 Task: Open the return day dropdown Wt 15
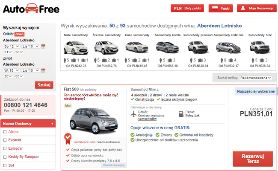[12, 70]
